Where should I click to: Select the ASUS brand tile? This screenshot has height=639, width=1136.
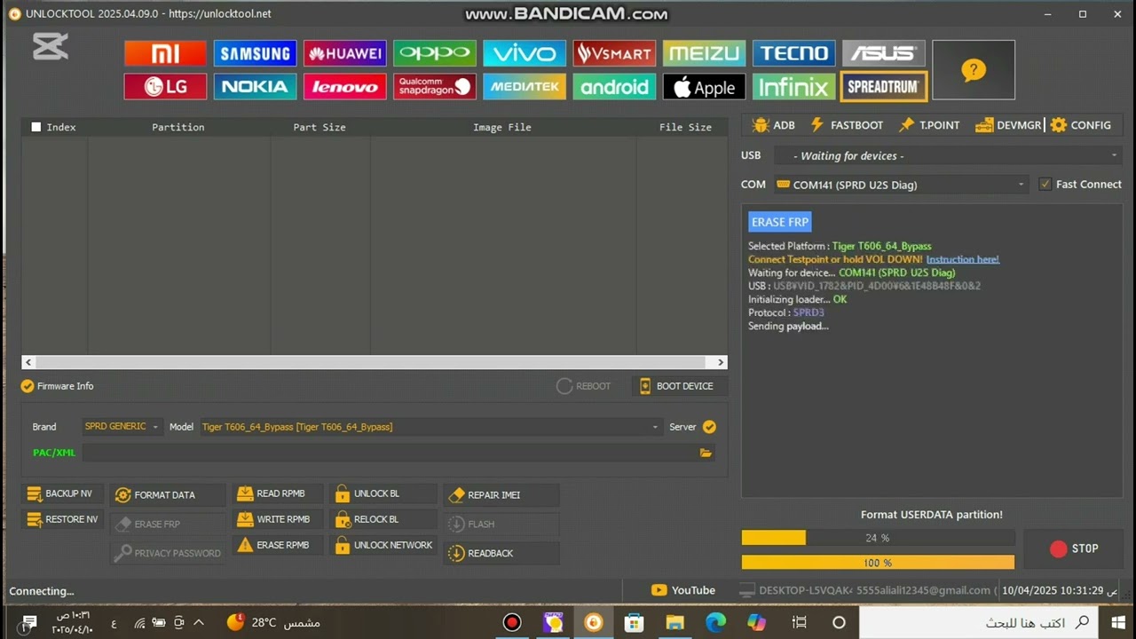click(884, 53)
